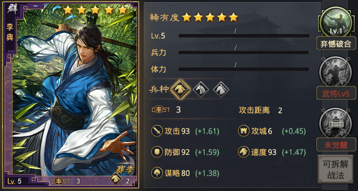Click the 弃憾破合 skill name label
The height and width of the screenshot is (191, 358).
336,43
